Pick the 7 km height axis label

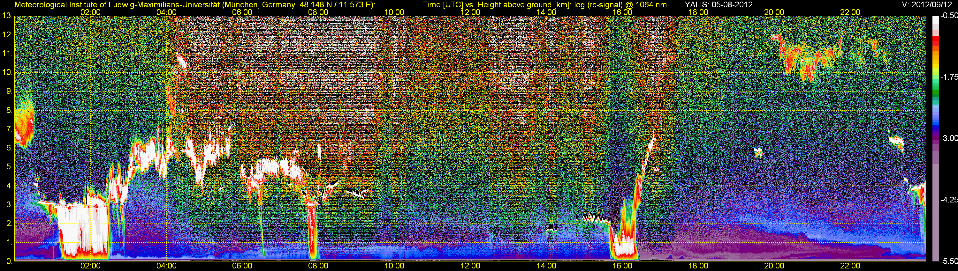[x=9, y=129]
